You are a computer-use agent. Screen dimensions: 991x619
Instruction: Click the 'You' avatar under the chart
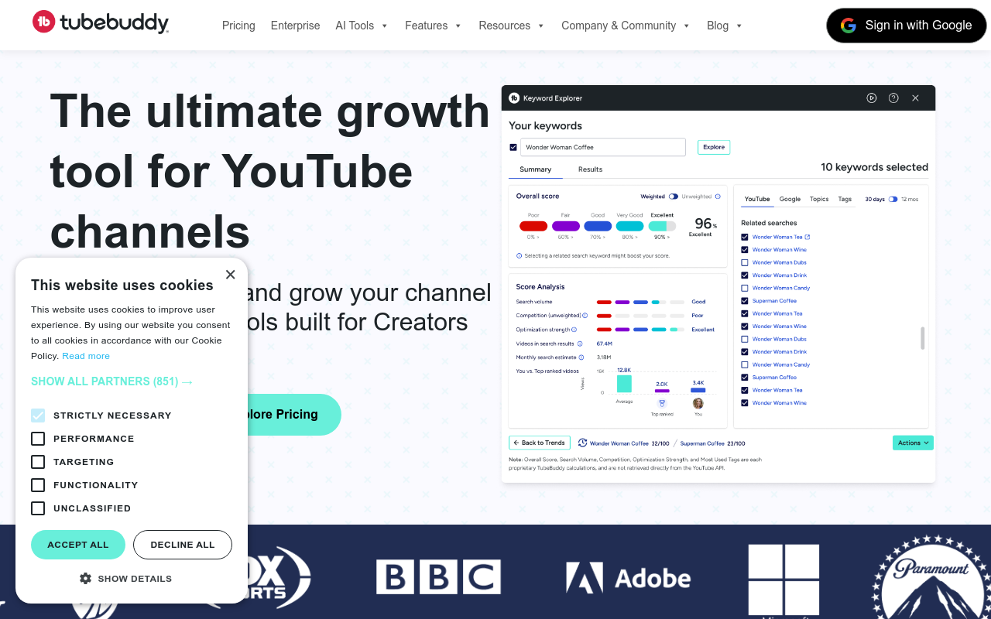tap(698, 403)
